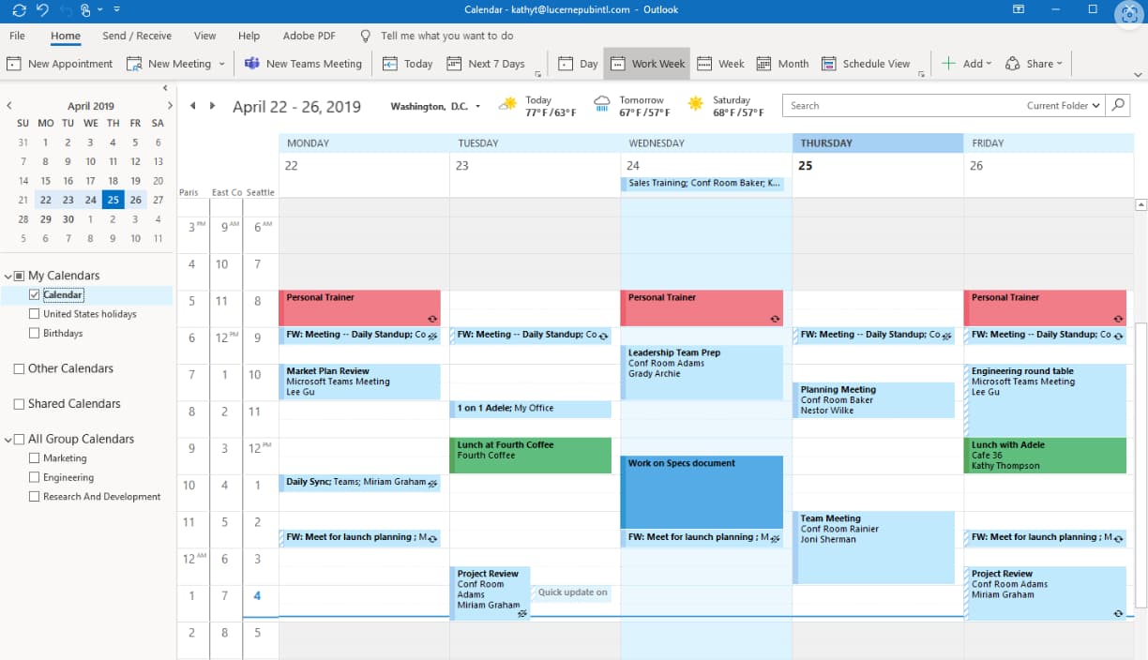Viewport: 1148px width, 660px height.
Task: Open the View ribbon tab
Action: click(x=204, y=36)
